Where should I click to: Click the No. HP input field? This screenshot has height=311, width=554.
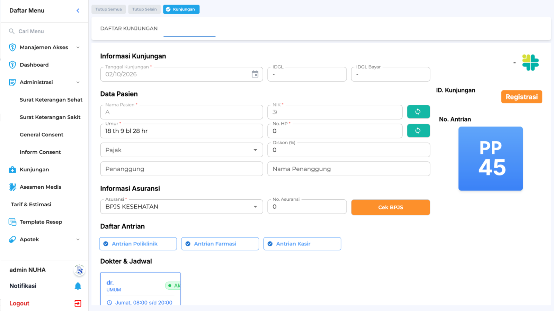point(335,131)
